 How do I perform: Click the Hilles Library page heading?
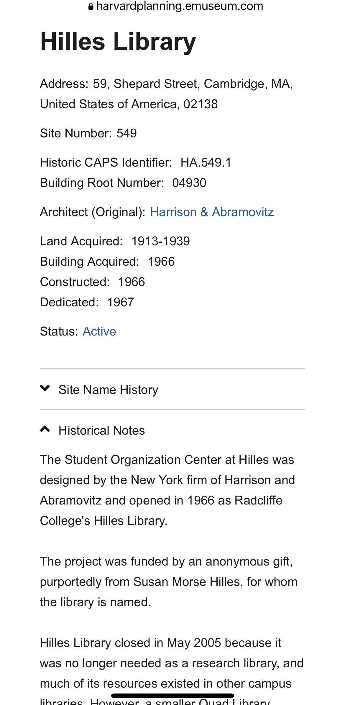point(118,42)
